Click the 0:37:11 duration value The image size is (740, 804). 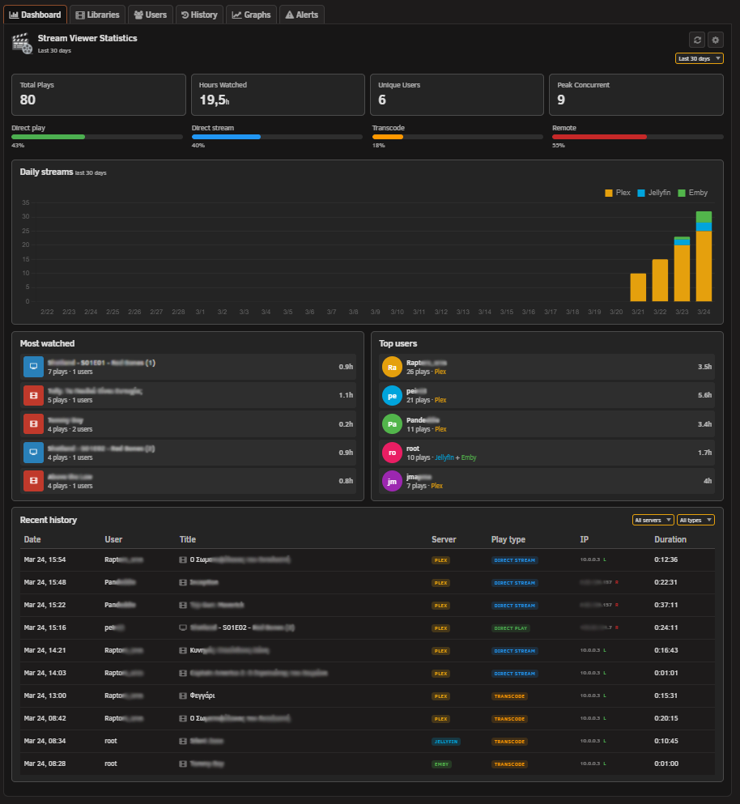[666, 605]
